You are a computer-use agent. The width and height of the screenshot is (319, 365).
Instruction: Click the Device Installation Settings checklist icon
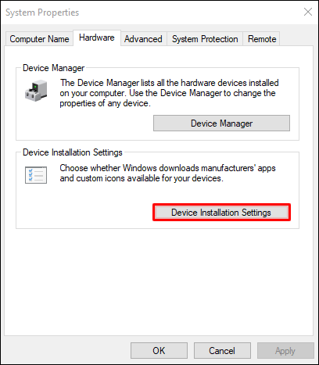(36, 175)
